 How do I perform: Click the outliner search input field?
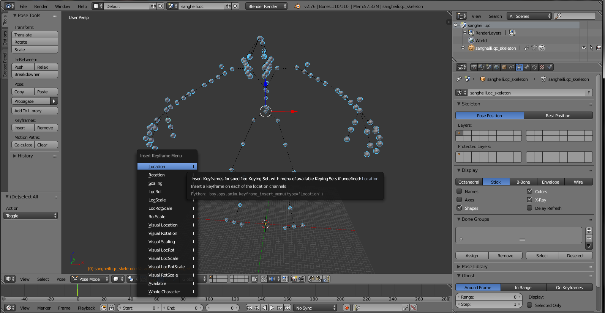[x=575, y=16]
